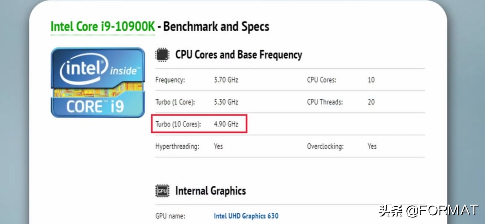Click the Hyperthreading label

(177, 146)
